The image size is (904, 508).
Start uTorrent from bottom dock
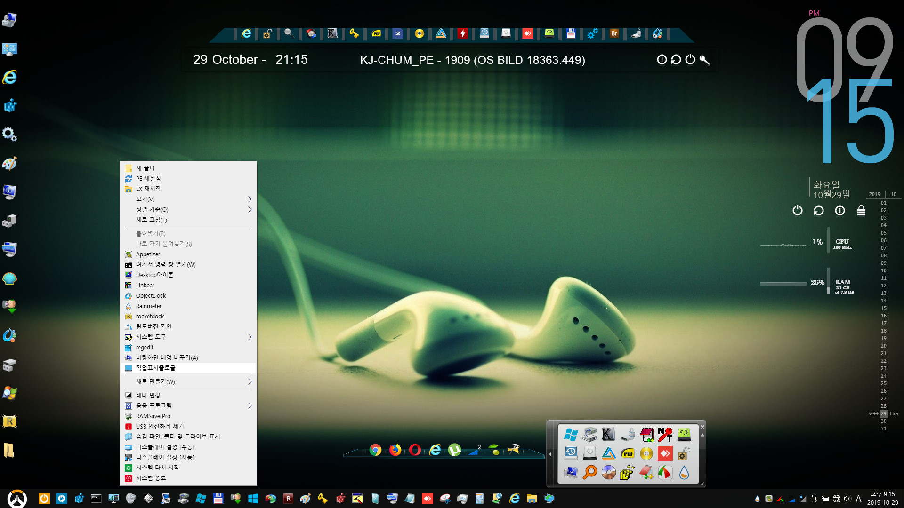pos(454,450)
